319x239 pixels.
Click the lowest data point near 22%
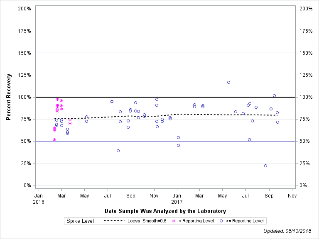pyautogui.click(x=265, y=166)
